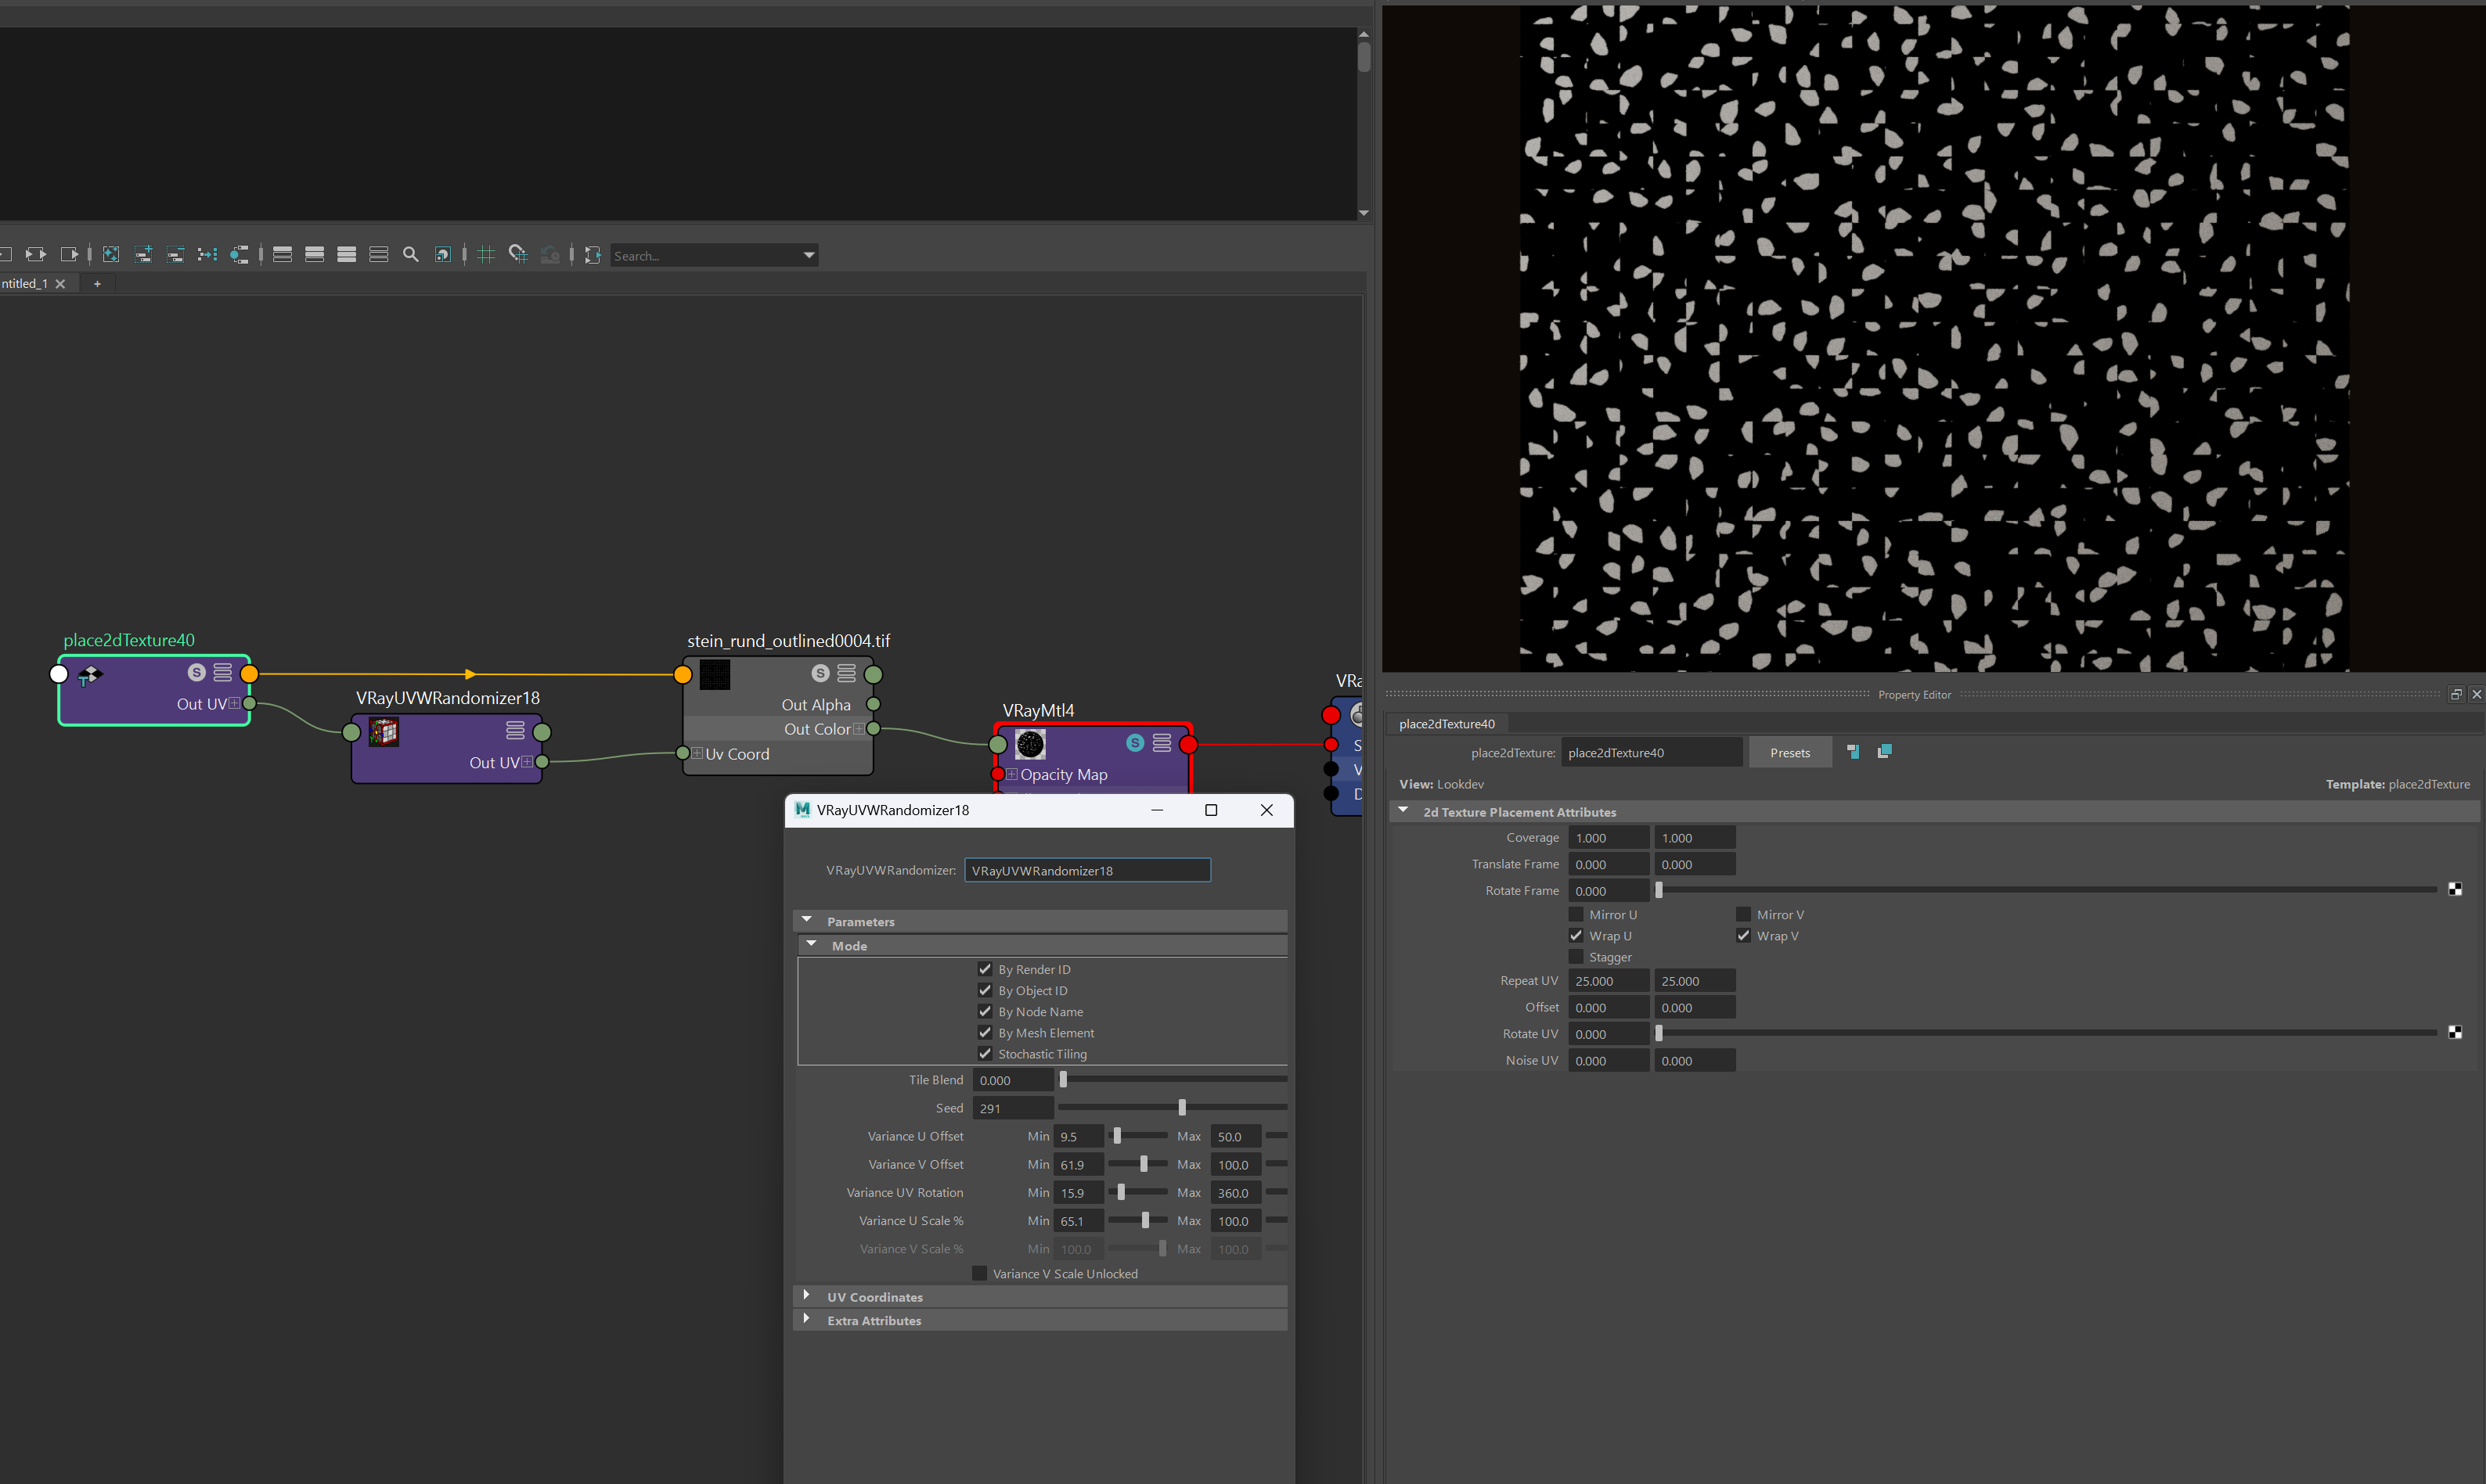Image resolution: width=2486 pixels, height=1484 pixels.
Task: Expand Opacity Map plus on VRayMtl4 node
Action: click(1012, 774)
